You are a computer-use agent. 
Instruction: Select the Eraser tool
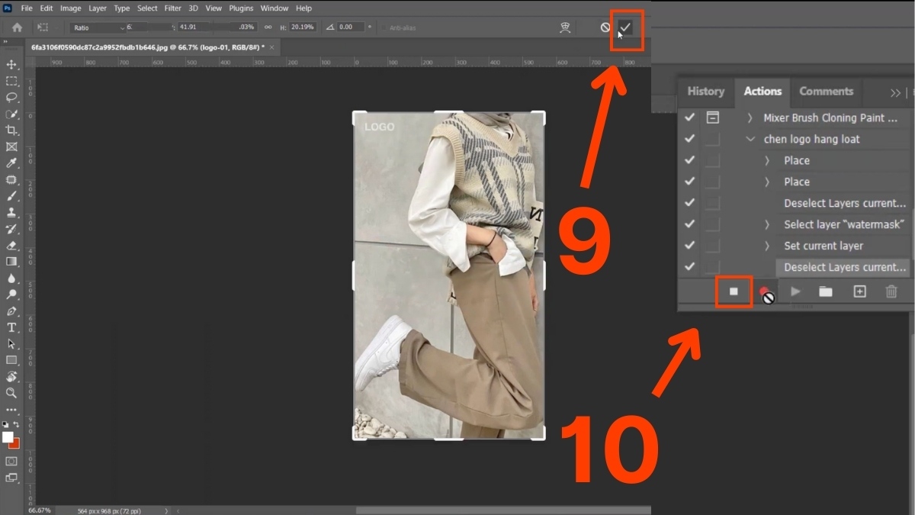coord(11,246)
